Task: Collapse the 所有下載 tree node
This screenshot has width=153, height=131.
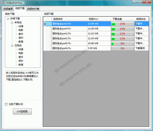Action: 8,19
